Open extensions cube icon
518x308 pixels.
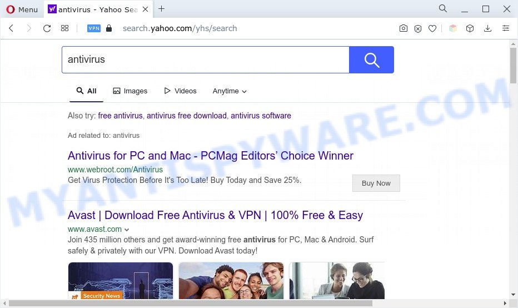click(470, 28)
